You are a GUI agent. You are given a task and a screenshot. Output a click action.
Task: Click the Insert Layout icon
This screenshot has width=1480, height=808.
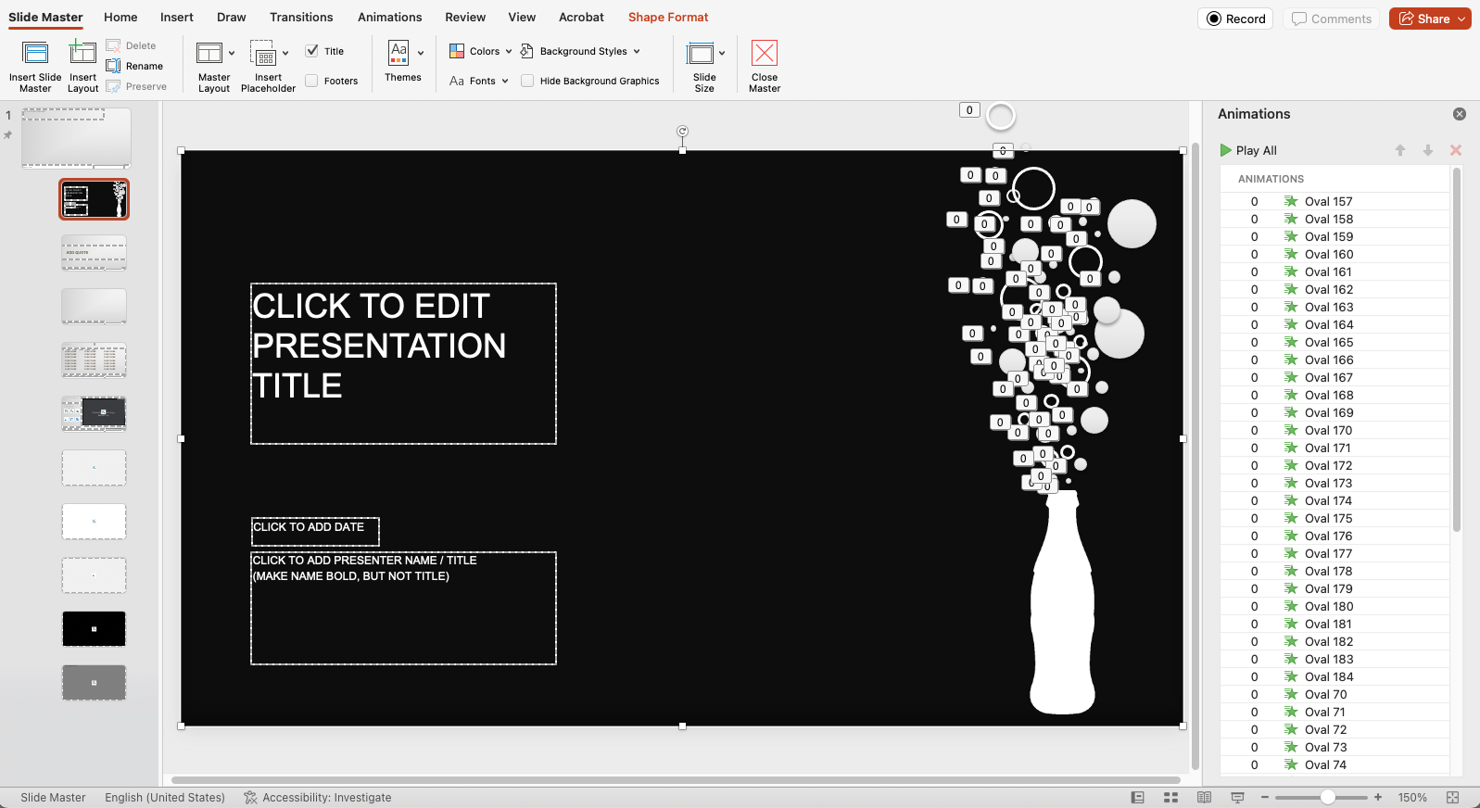point(82,53)
